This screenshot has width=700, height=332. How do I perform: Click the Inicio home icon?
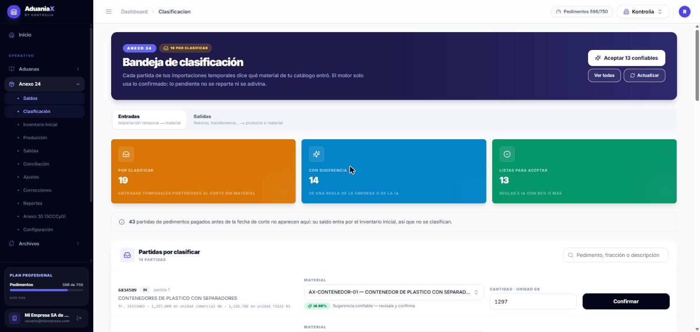pos(12,35)
